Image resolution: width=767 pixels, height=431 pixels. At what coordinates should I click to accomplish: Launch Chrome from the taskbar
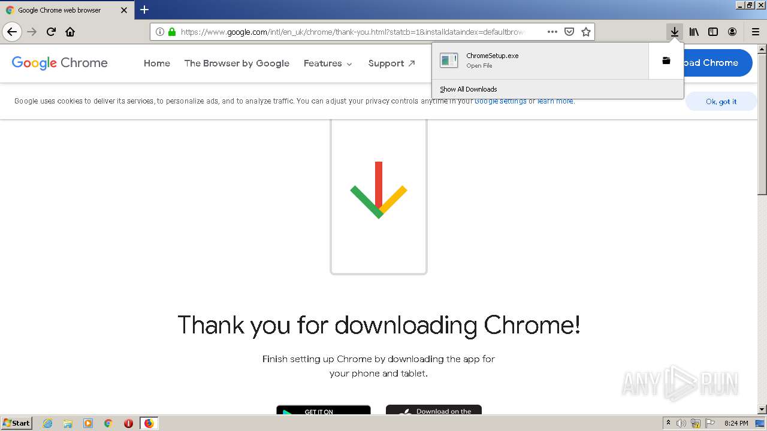pyautogui.click(x=108, y=423)
